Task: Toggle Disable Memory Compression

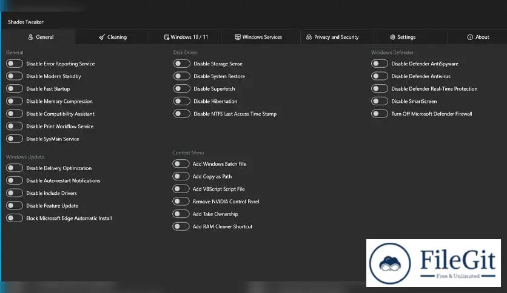Action: tap(15, 101)
